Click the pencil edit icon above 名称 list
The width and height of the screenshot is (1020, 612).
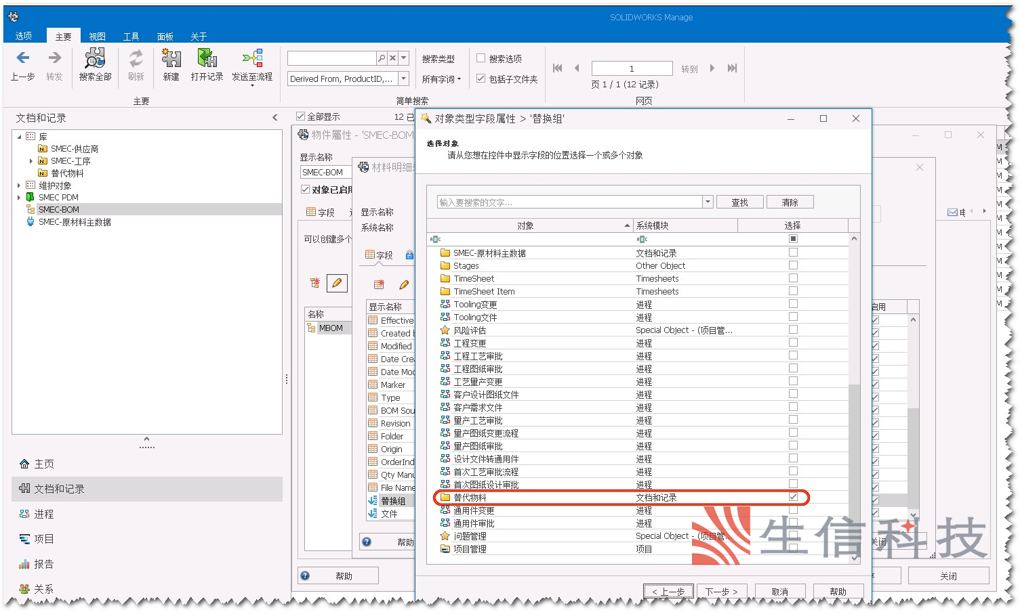click(337, 283)
